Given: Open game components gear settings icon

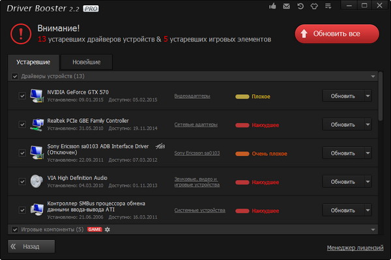Looking at the screenshot, I should click(108, 229).
